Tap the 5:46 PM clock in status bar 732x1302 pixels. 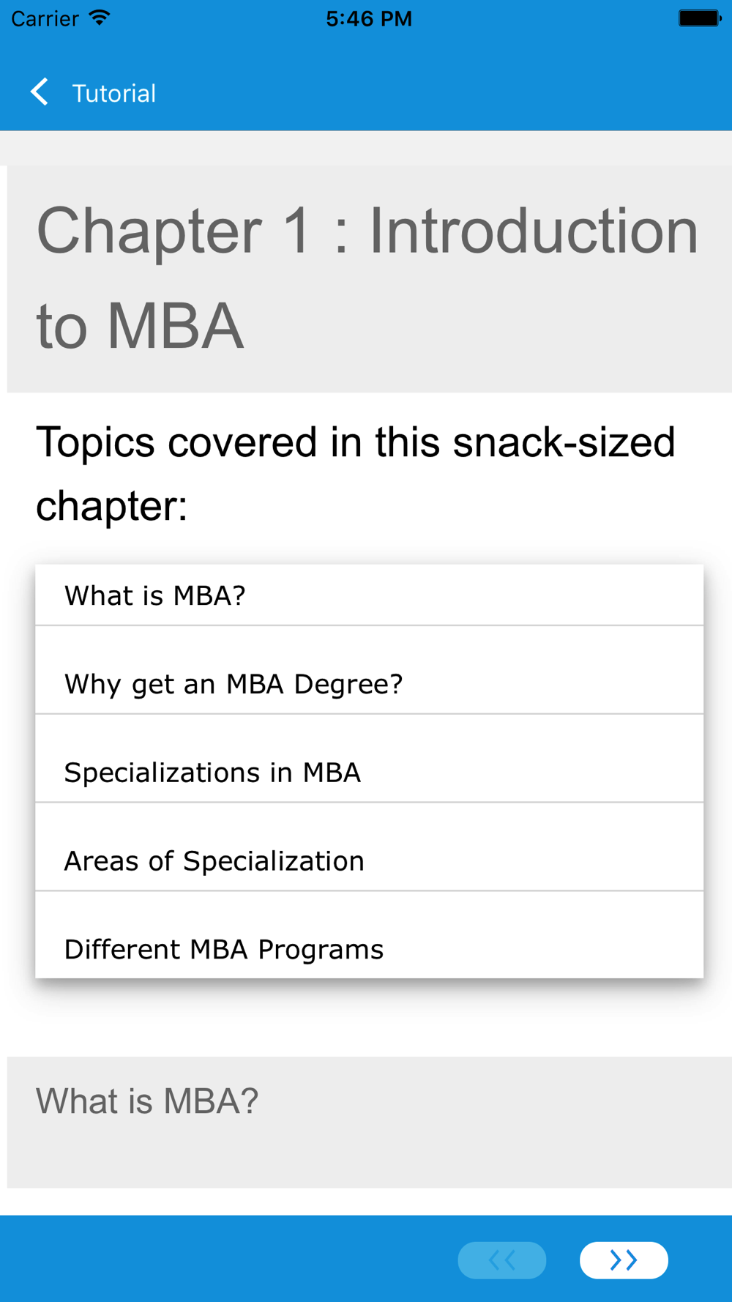click(x=369, y=18)
